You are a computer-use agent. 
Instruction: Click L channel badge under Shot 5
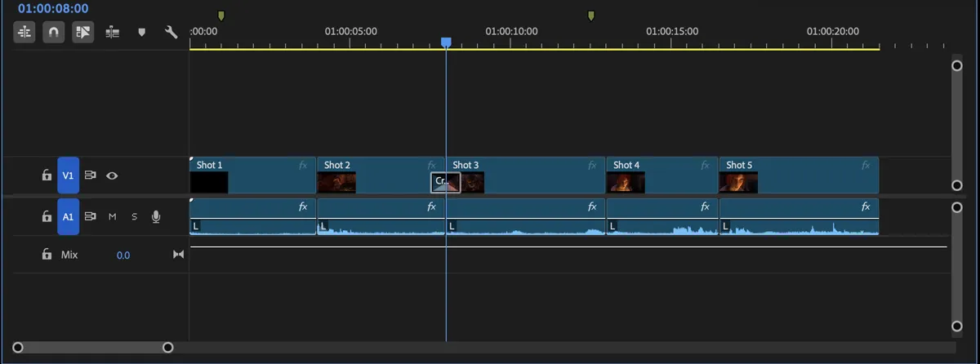(x=725, y=225)
